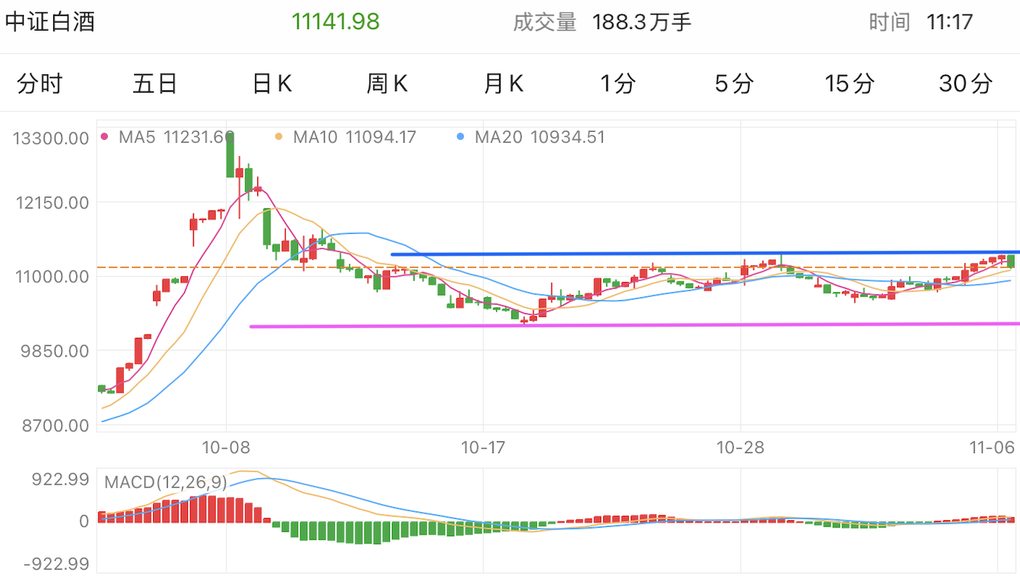Image resolution: width=1020 pixels, height=577 pixels.
Task: Click the MACD(12,26,9) indicator label
Action: [x=165, y=482]
